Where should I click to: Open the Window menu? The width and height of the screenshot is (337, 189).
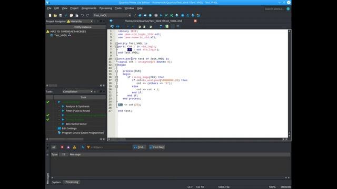click(129, 8)
